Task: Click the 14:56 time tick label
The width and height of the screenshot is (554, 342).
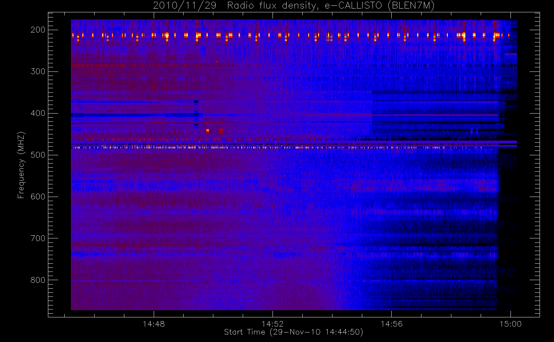Action: 391,324
